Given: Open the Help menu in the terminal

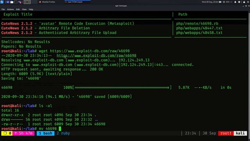Looking at the screenshot, I should point(31,9).
